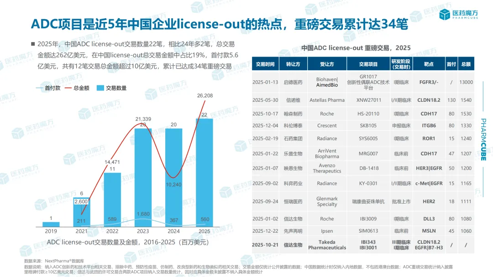Click the 交易数量 blue legend swatch
The height and width of the screenshot is (277, 493).
(x=100, y=88)
